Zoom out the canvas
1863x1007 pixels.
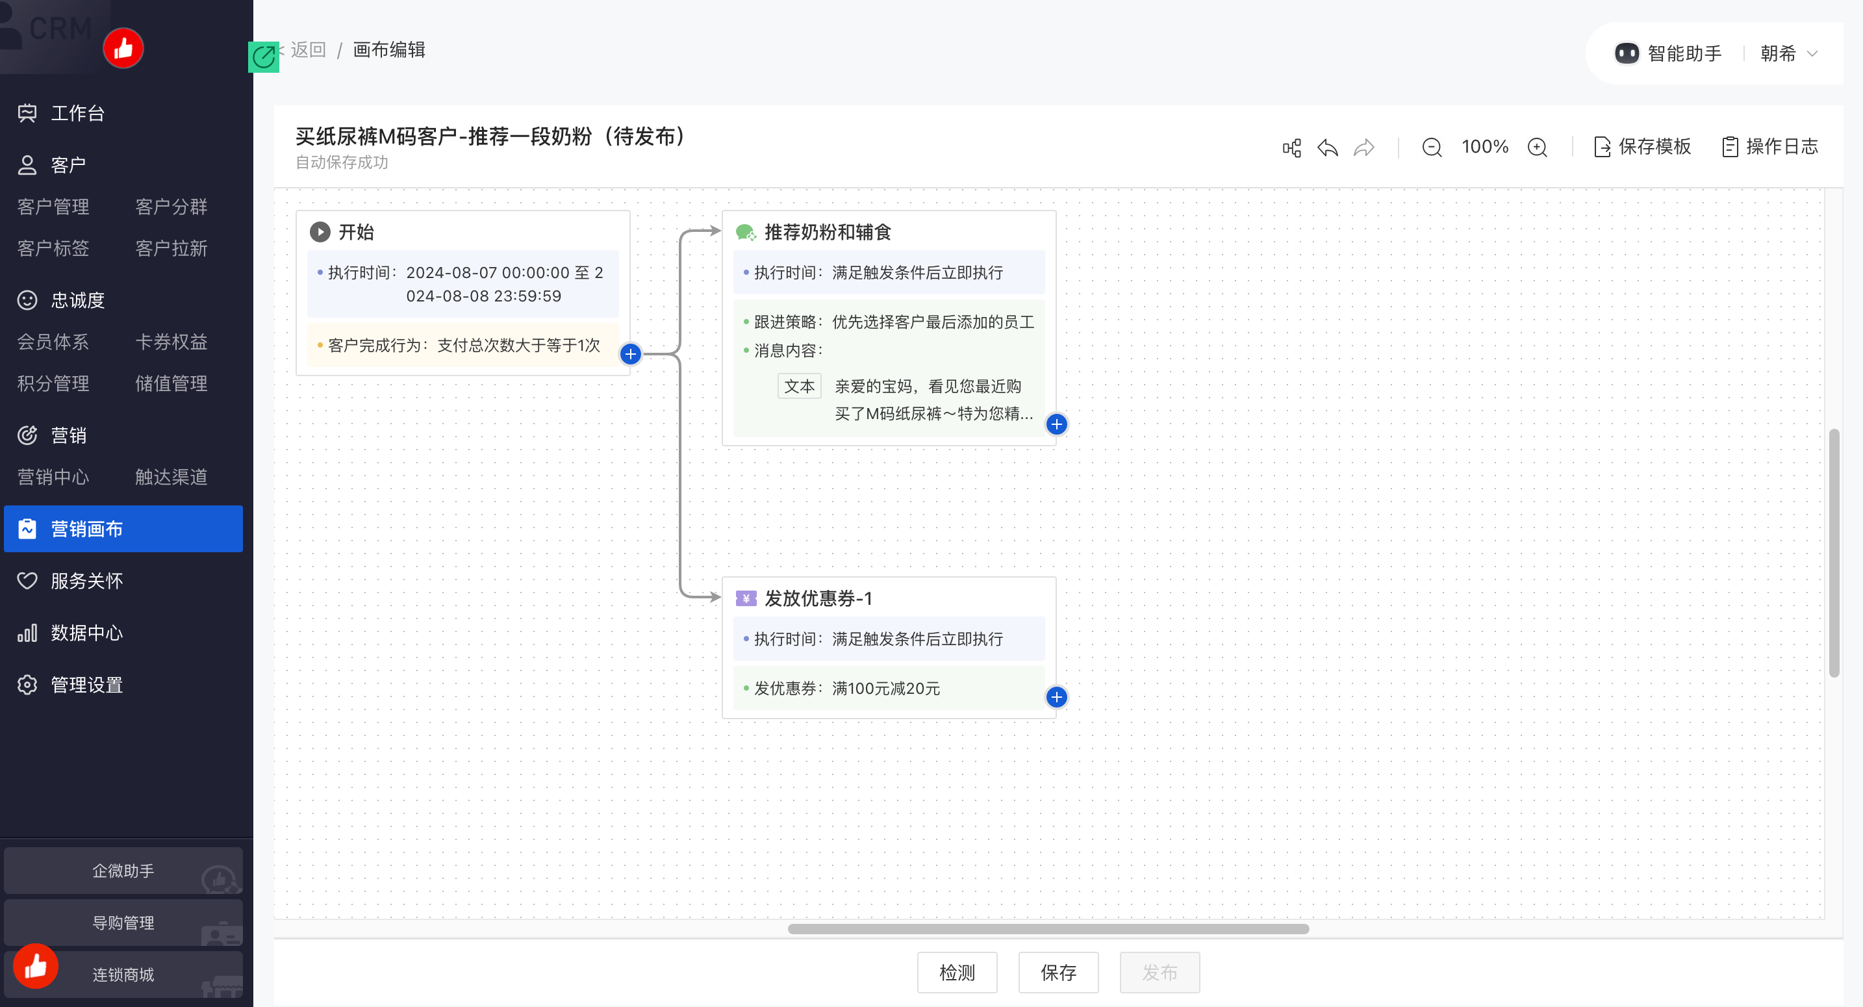pyautogui.click(x=1432, y=147)
